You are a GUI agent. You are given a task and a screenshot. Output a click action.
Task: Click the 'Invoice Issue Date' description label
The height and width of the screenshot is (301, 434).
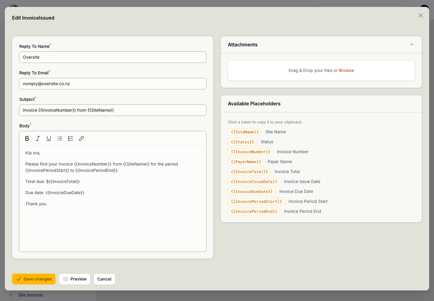point(302,182)
